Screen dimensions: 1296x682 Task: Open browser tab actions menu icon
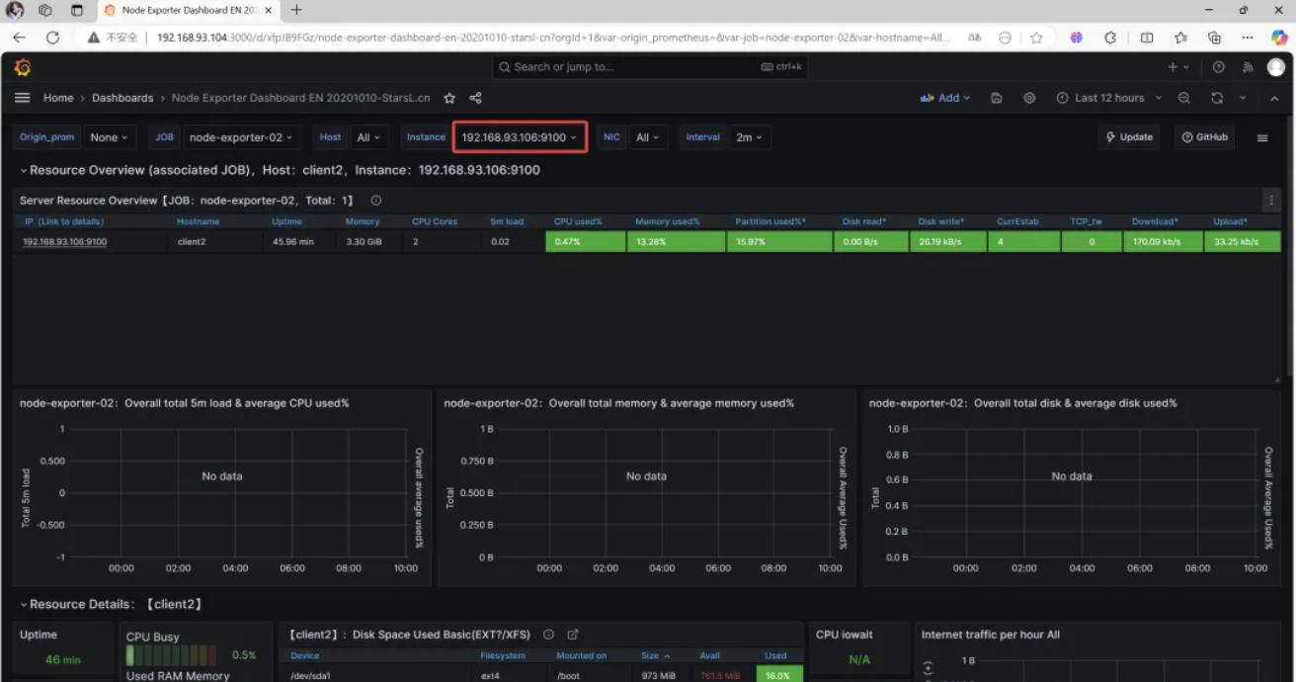(x=77, y=10)
